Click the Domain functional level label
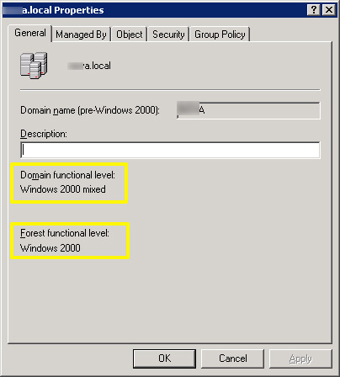 (x=67, y=175)
